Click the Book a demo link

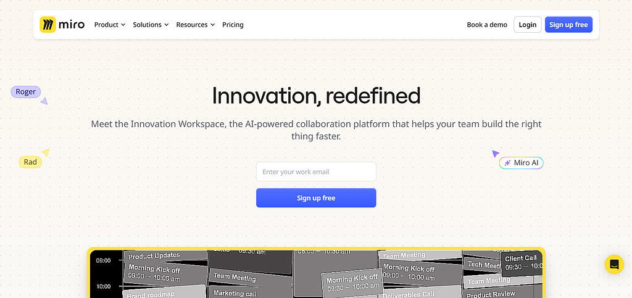click(x=487, y=25)
